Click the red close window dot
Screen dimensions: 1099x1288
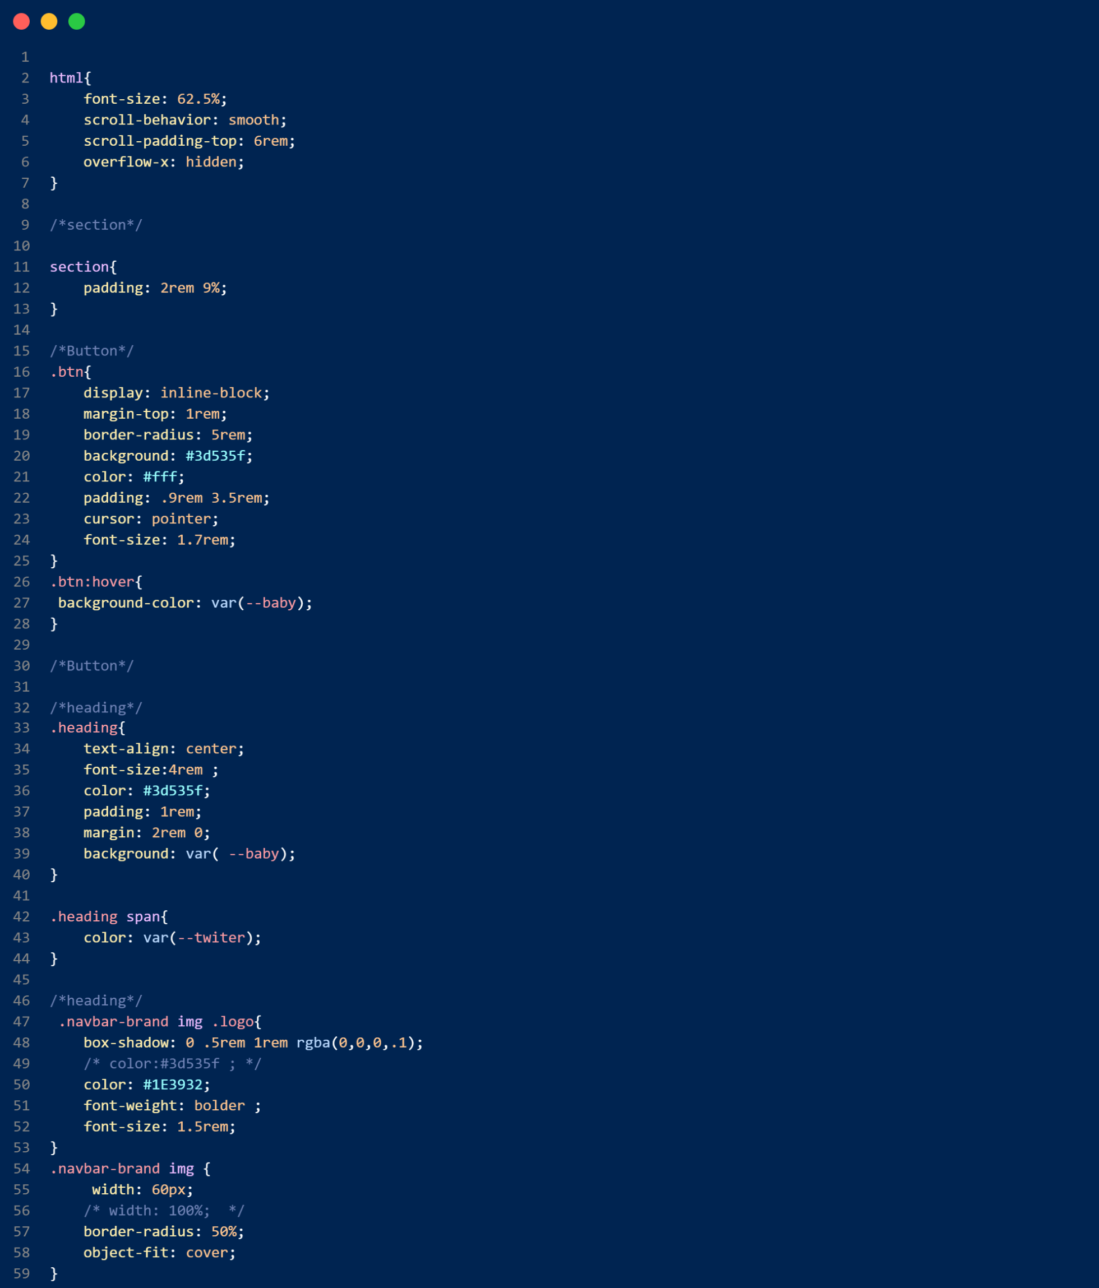[21, 22]
